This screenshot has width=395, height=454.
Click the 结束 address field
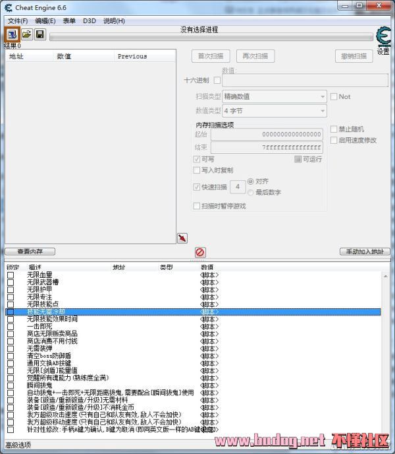click(x=267, y=148)
